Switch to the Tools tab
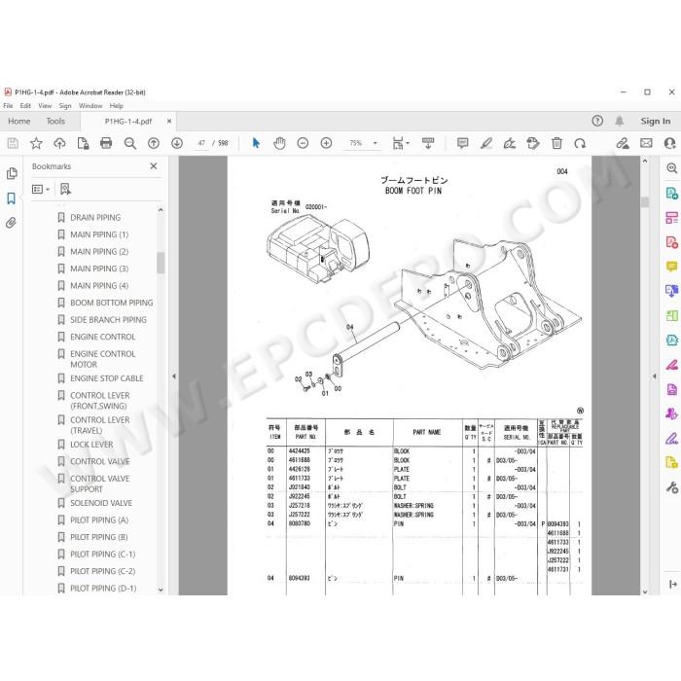 [x=55, y=122]
